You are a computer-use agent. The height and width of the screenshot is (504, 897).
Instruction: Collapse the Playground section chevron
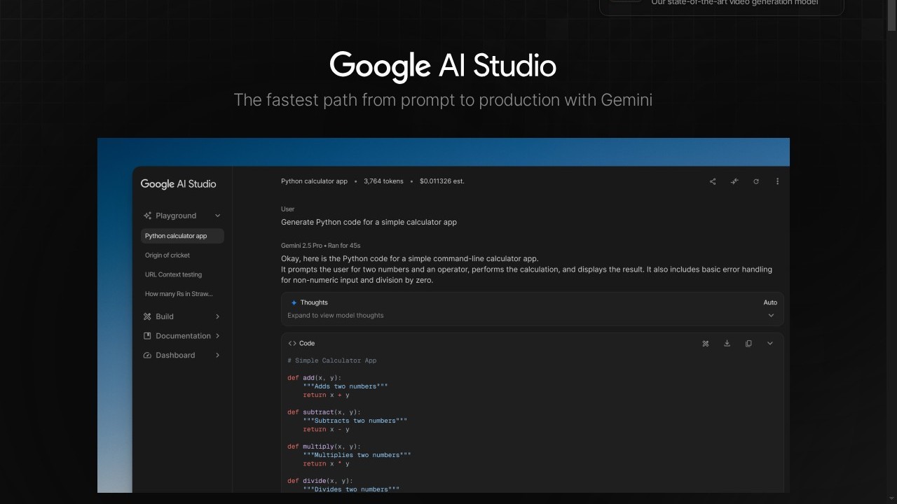[217, 216]
